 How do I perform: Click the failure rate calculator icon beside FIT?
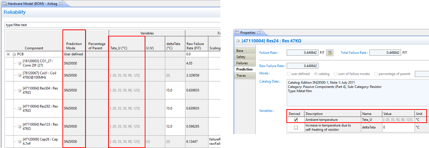(x=329, y=53)
